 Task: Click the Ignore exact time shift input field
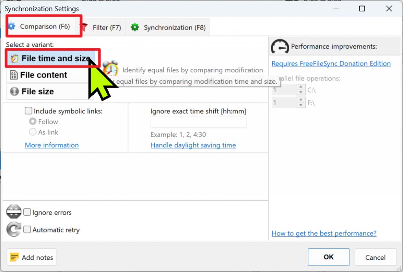(198, 122)
